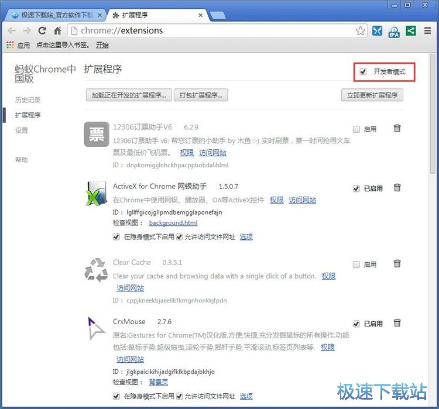Click 立即更新扩展程序 button
Image resolution: width=439 pixels, height=409 pixels.
pyautogui.click(x=372, y=95)
